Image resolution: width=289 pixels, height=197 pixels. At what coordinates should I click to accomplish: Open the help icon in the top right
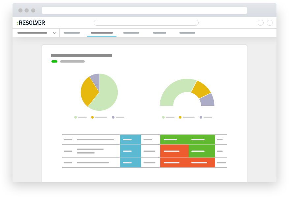point(261,23)
